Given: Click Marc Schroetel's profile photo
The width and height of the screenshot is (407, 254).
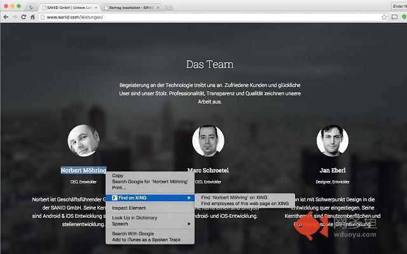Looking at the screenshot, I should [x=208, y=140].
